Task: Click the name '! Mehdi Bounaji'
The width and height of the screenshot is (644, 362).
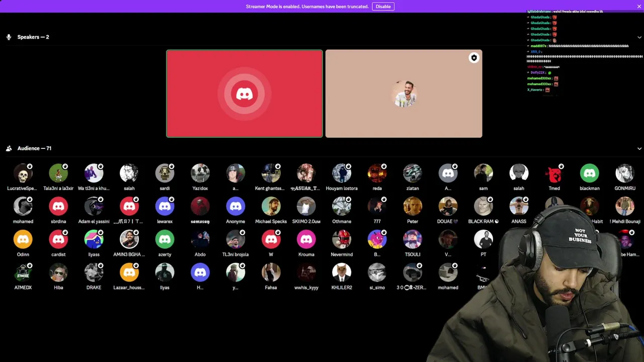Action: pyautogui.click(x=625, y=222)
